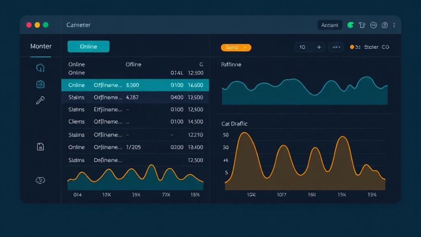This screenshot has height=237, width=421.
Task: Select the row showing 1/205
Action: 135,147
